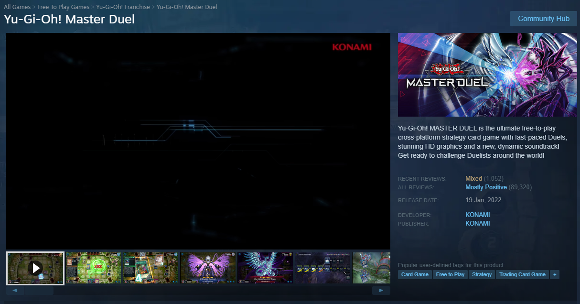
Task: Click the game description paragraph
Action: coord(483,141)
